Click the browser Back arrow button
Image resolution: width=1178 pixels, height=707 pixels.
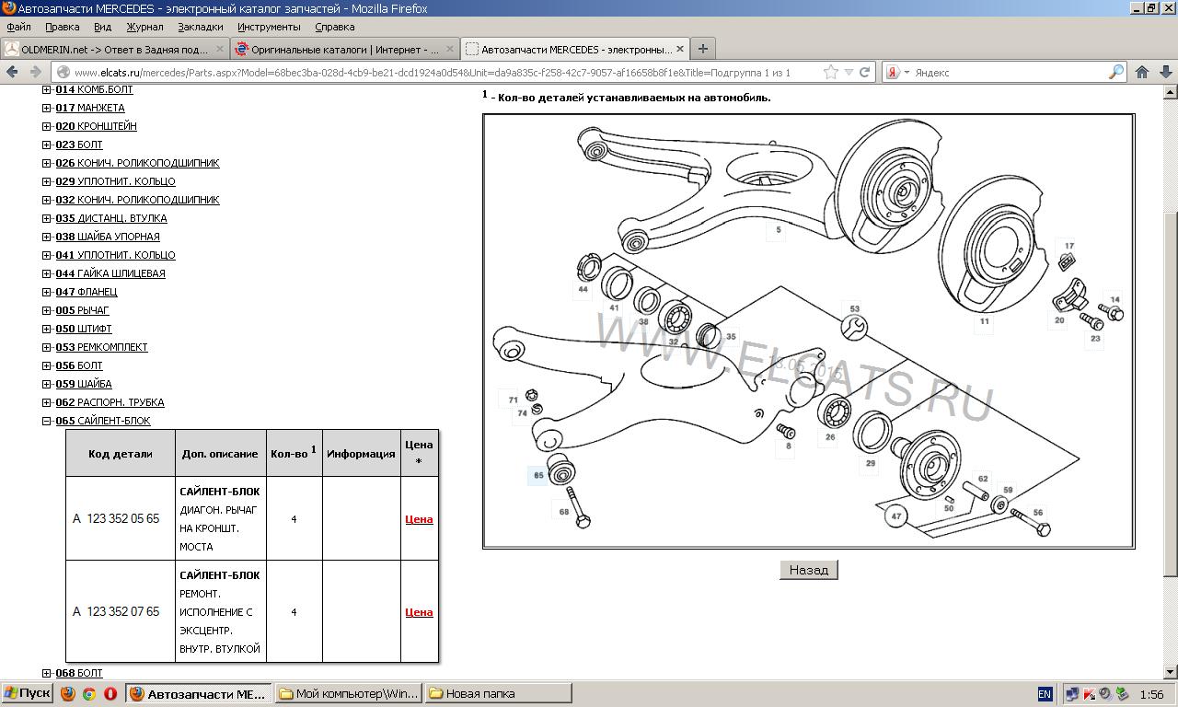point(13,72)
